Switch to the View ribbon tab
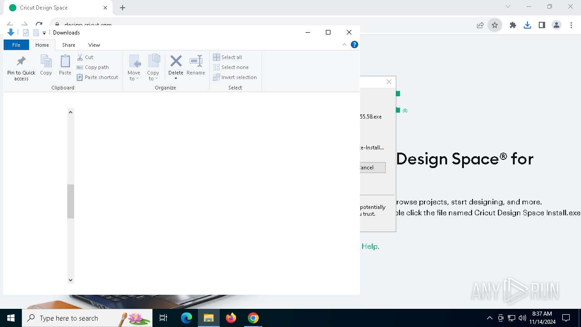This screenshot has height=327, width=581. pos(94,45)
